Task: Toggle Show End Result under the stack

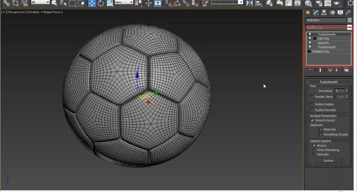Action: tap(320, 70)
